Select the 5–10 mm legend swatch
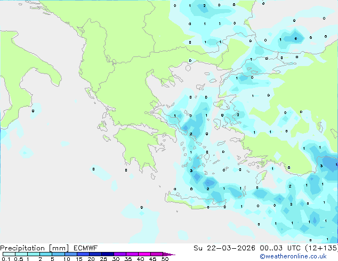Image resolution: width=338 pixels, height=261 pixels. [58, 254]
